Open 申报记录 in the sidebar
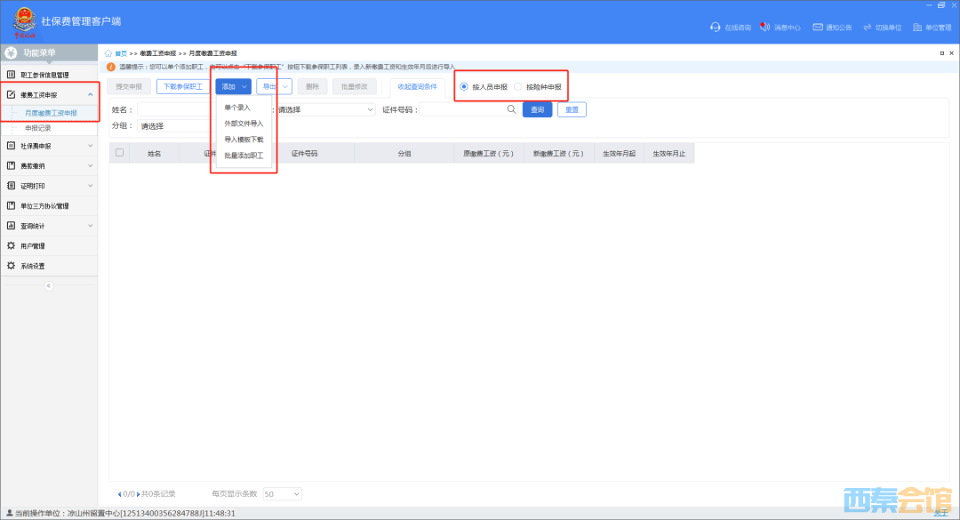Viewport: 960px width, 520px height. tap(38, 128)
